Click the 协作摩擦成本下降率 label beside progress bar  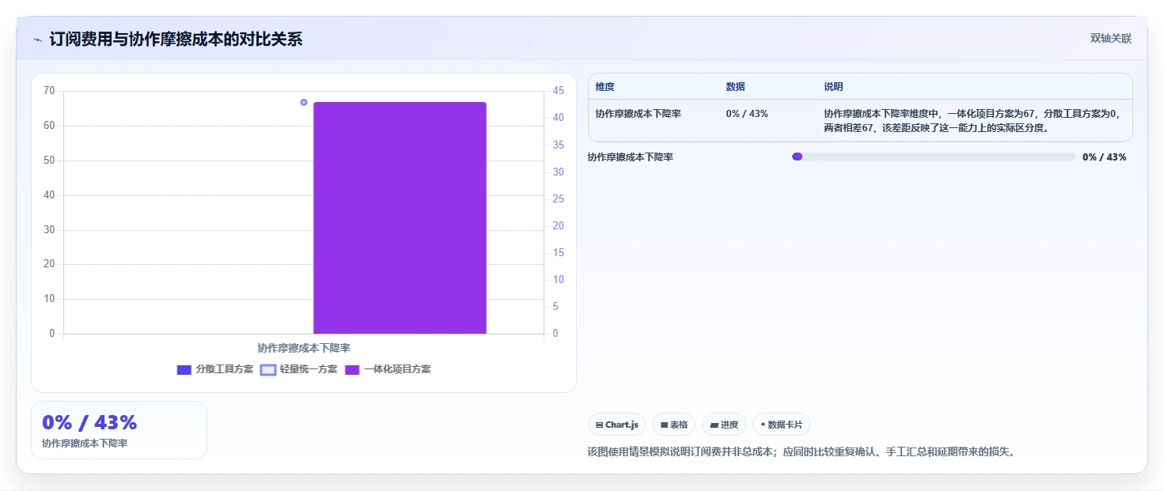point(631,157)
